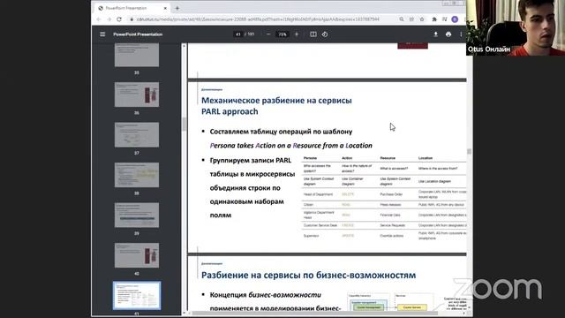Click the 'Группируем записи PARL' bullet text

251,160
